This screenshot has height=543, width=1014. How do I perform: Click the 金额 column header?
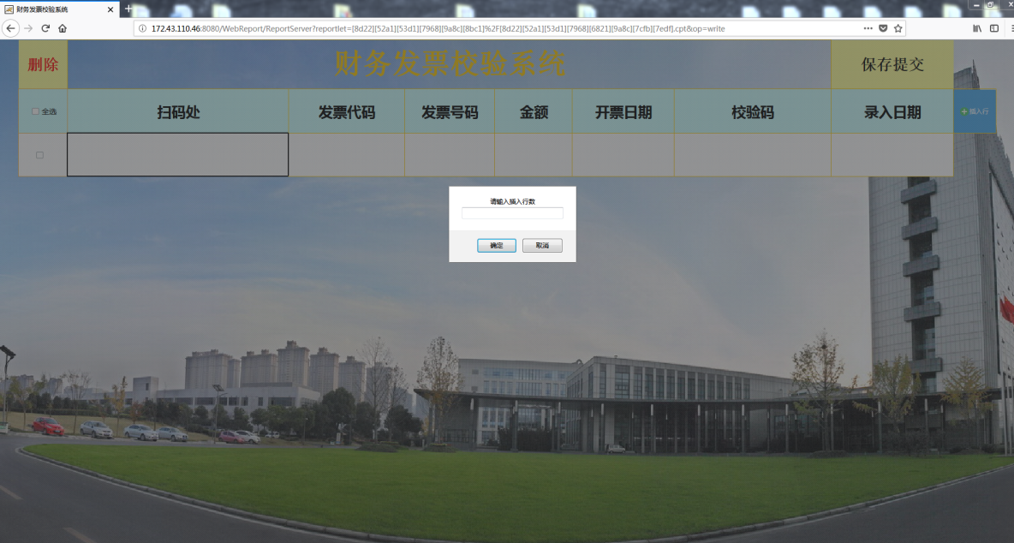click(534, 111)
